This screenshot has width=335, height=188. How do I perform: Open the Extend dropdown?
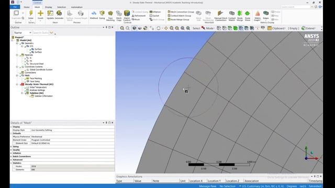click(309, 28)
